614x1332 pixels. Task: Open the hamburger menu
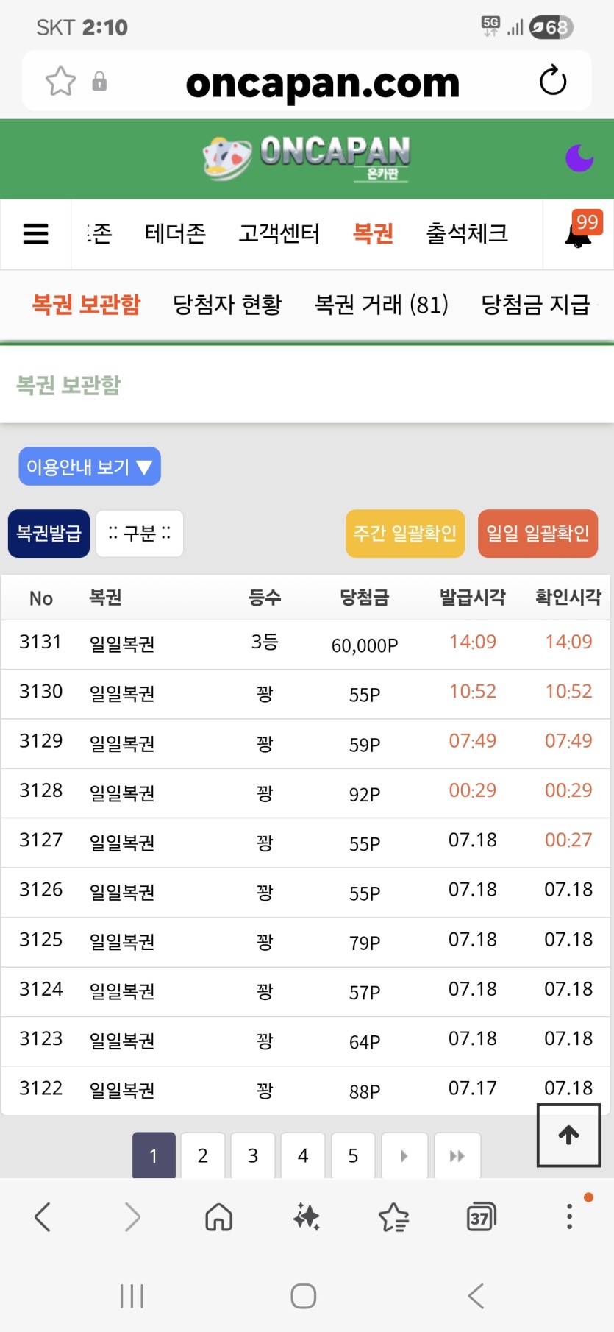tap(35, 234)
